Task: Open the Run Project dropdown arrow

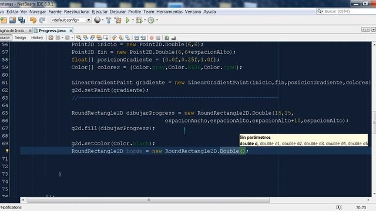Action: coord(133,20)
